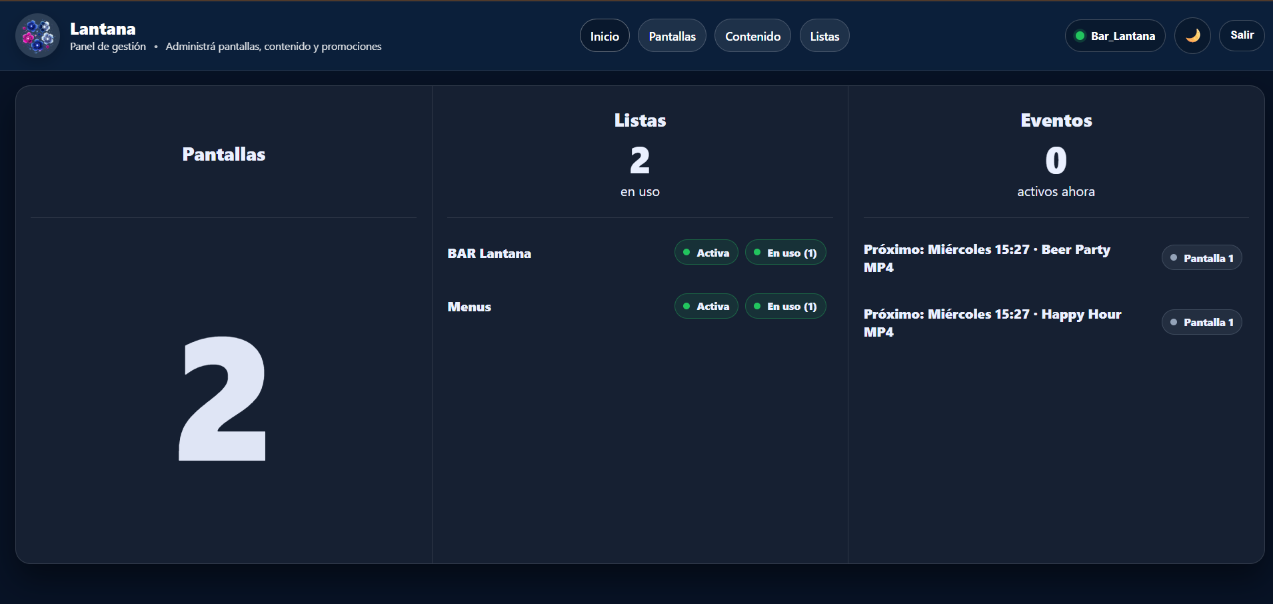The image size is (1273, 604).
Task: Open the Beer Party MP4 upcoming event
Action: pos(986,258)
